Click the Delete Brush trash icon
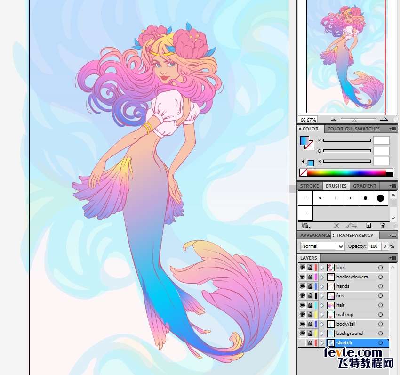This screenshot has width=400, height=375. pyautogui.click(x=383, y=225)
